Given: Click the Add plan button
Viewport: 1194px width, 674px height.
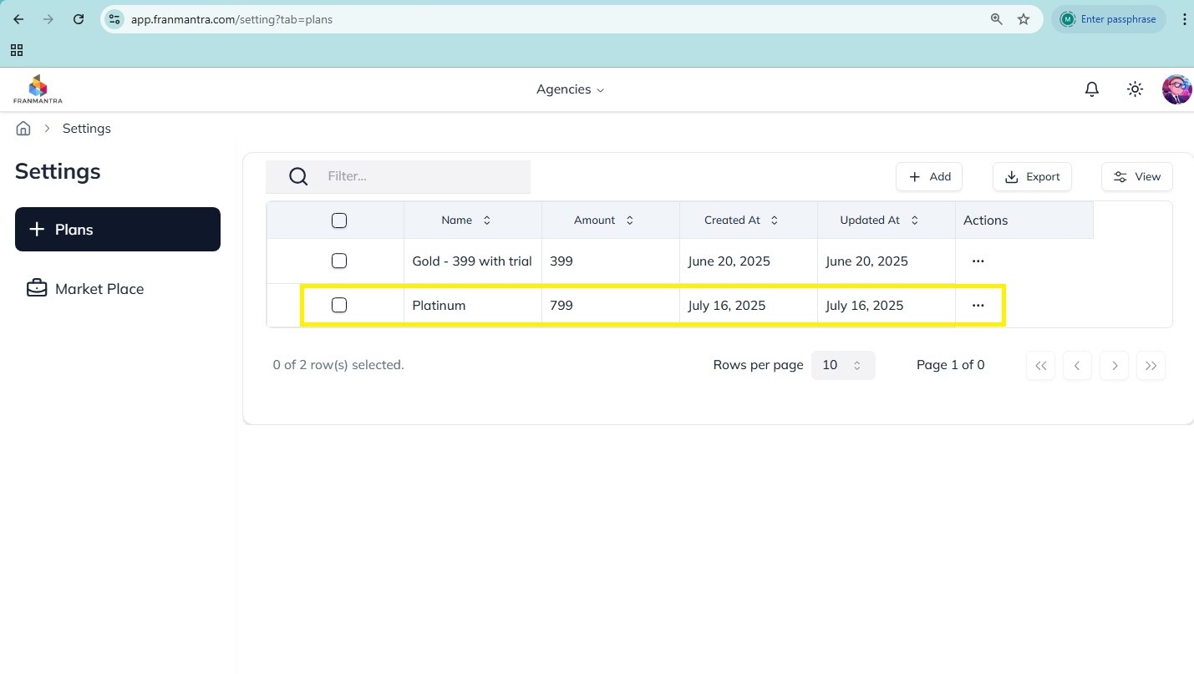Looking at the screenshot, I should click(929, 177).
